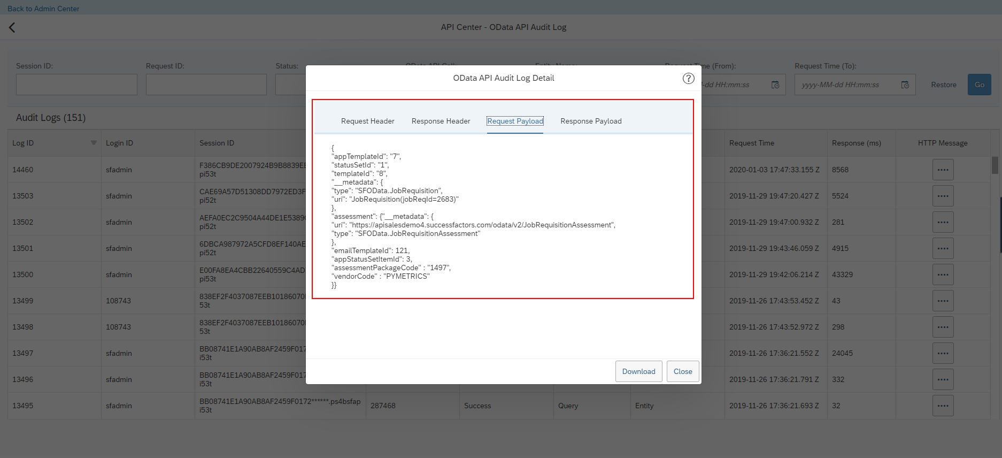Click Login ID 108743 in row 13498
1002x458 pixels.
click(118, 327)
